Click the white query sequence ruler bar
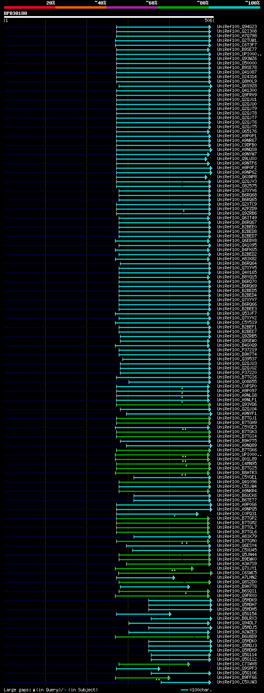The height and width of the screenshot is (693, 264). [109, 17]
